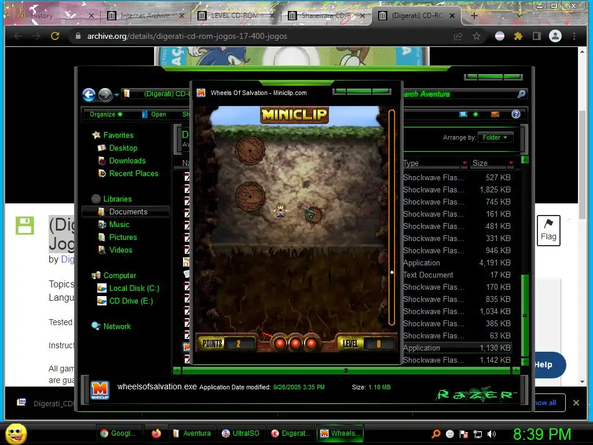Select Libraries in the navigation pane
The width and height of the screenshot is (593, 445).
[x=112, y=199]
